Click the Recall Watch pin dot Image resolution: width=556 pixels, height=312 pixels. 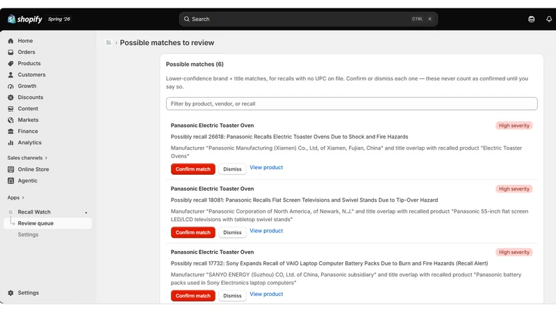click(86, 213)
